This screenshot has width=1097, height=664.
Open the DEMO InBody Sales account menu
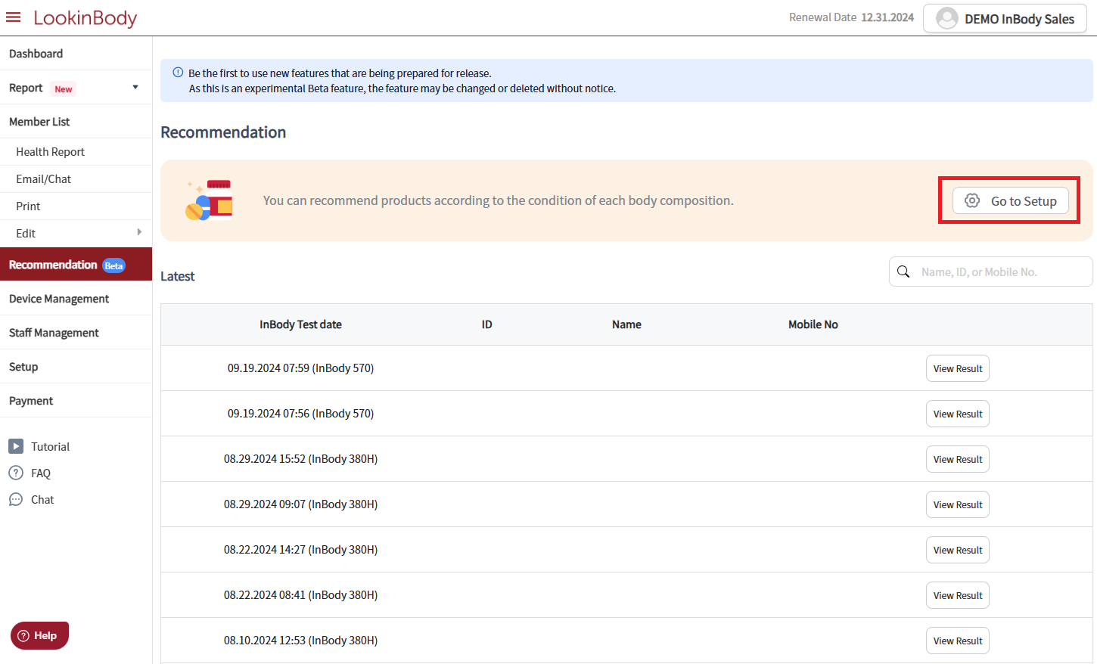[x=1005, y=19]
